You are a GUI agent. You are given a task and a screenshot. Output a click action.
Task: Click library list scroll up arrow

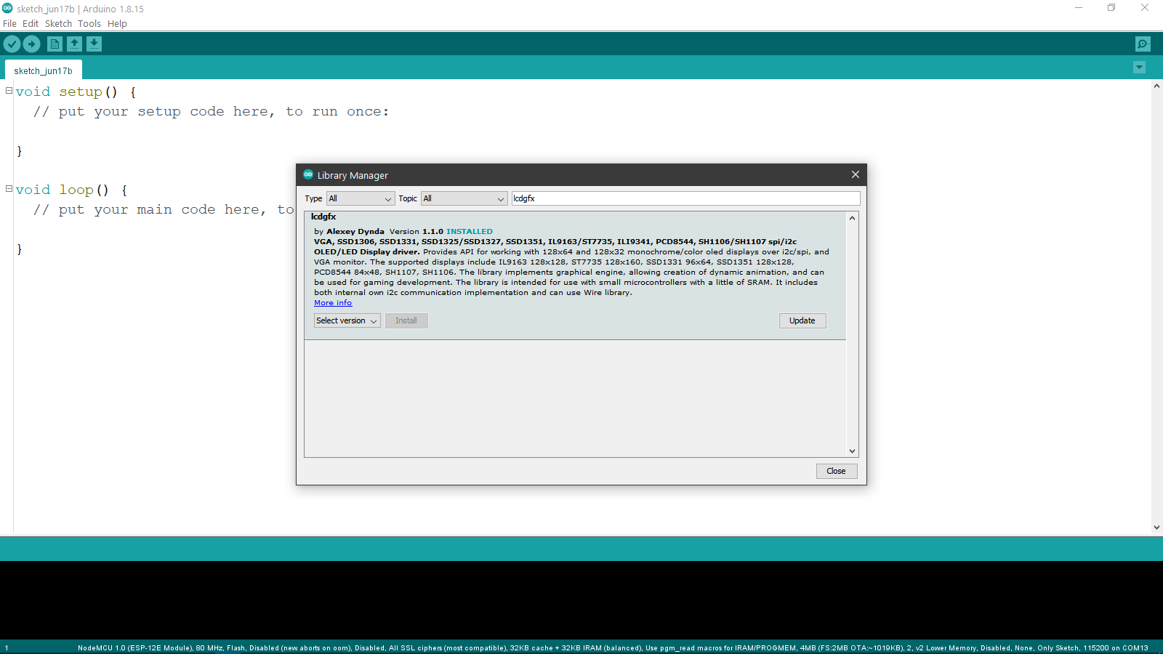852,218
